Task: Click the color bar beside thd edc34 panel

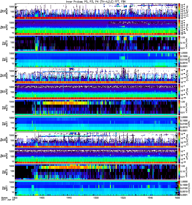Action: click(179, 75)
